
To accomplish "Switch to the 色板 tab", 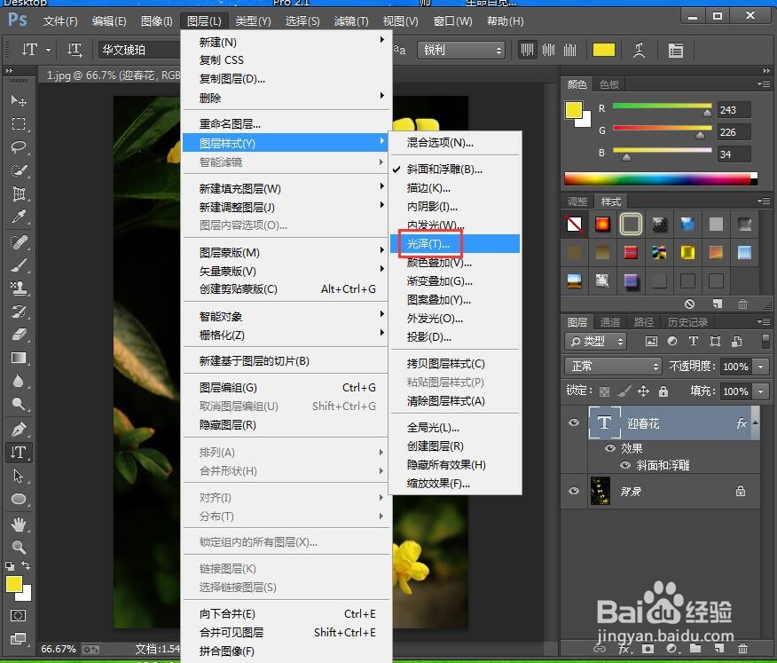I will [x=609, y=84].
